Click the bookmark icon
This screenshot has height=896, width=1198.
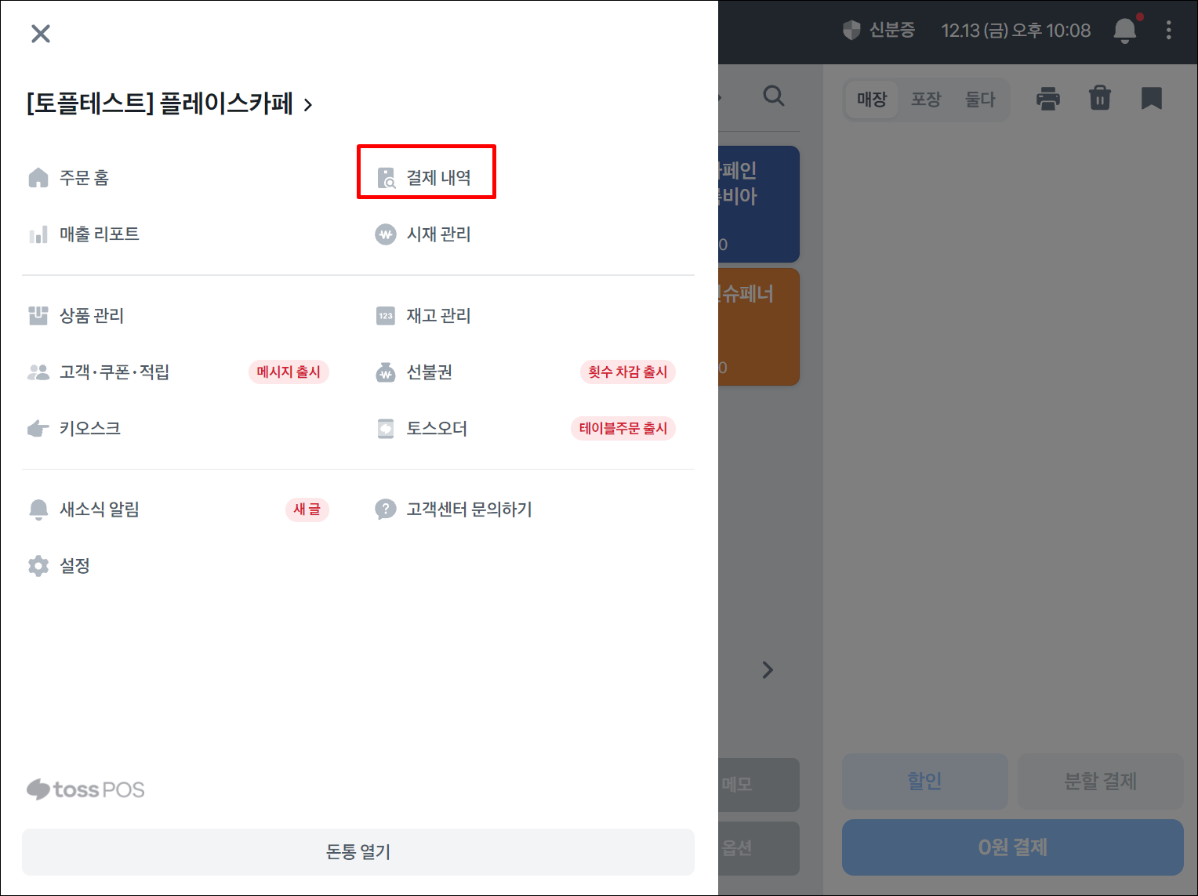(x=1151, y=99)
